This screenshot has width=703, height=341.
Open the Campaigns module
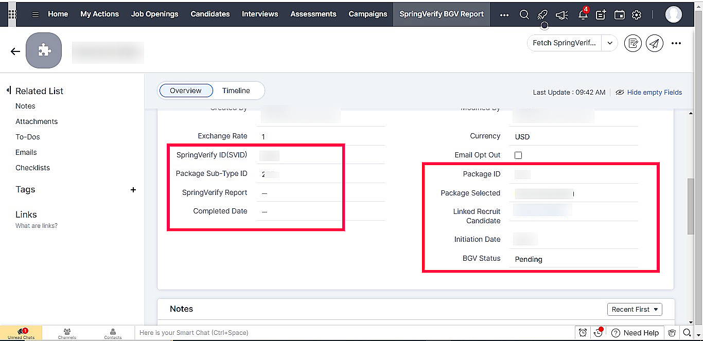(368, 14)
